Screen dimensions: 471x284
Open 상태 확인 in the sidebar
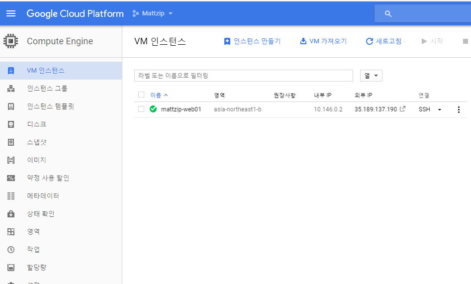tap(61, 214)
